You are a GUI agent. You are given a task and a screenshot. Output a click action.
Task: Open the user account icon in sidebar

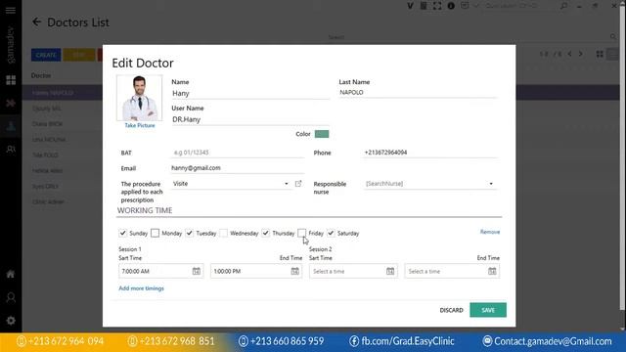click(x=11, y=297)
